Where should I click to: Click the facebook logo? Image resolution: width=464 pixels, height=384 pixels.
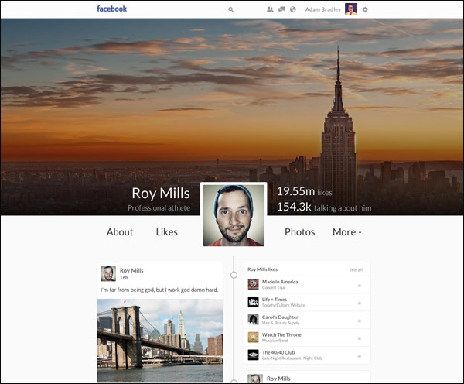(x=112, y=9)
